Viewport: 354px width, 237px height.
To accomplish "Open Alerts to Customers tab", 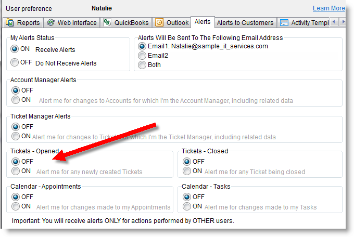I will [245, 22].
